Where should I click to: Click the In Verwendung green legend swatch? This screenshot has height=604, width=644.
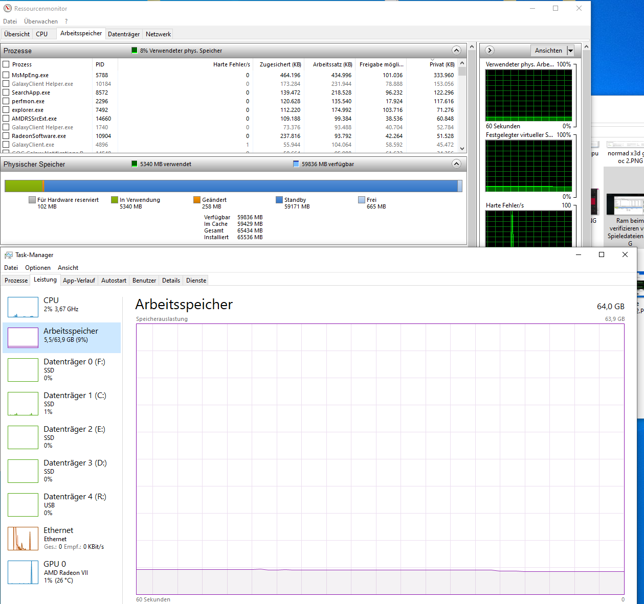[115, 200]
